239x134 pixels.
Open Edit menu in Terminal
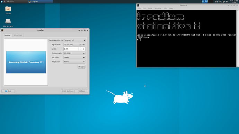click(144, 9)
